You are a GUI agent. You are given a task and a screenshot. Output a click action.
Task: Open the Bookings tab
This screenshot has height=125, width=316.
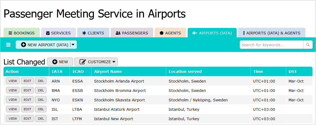(22, 33)
